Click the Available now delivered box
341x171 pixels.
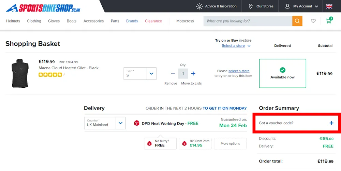282,73
